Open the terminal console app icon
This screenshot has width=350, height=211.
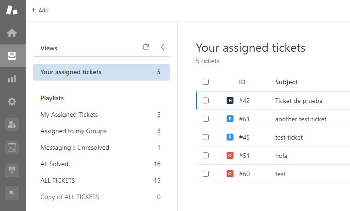pos(12,147)
